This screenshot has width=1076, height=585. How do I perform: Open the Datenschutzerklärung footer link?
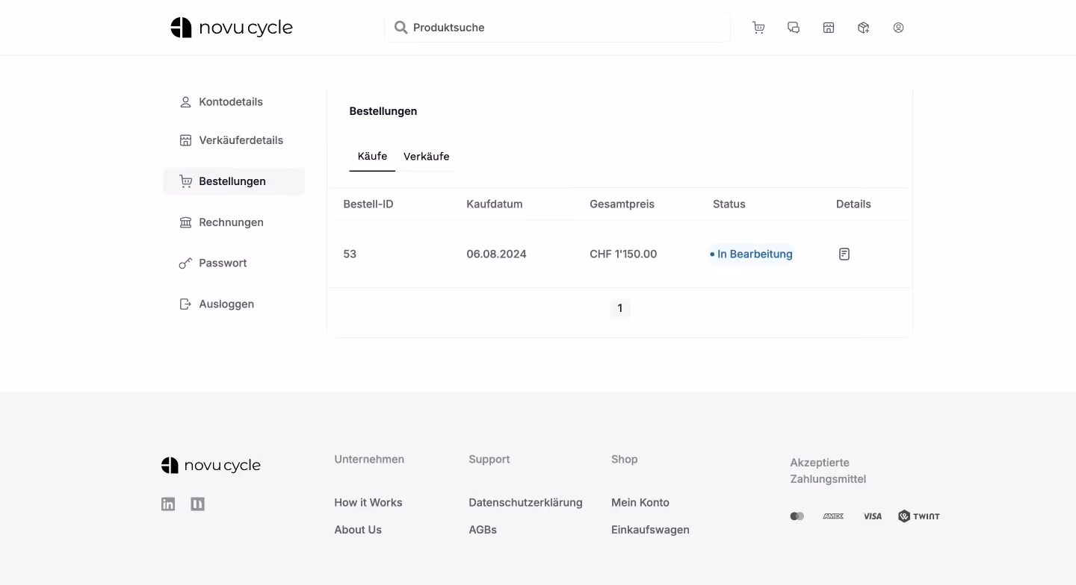[x=525, y=503]
